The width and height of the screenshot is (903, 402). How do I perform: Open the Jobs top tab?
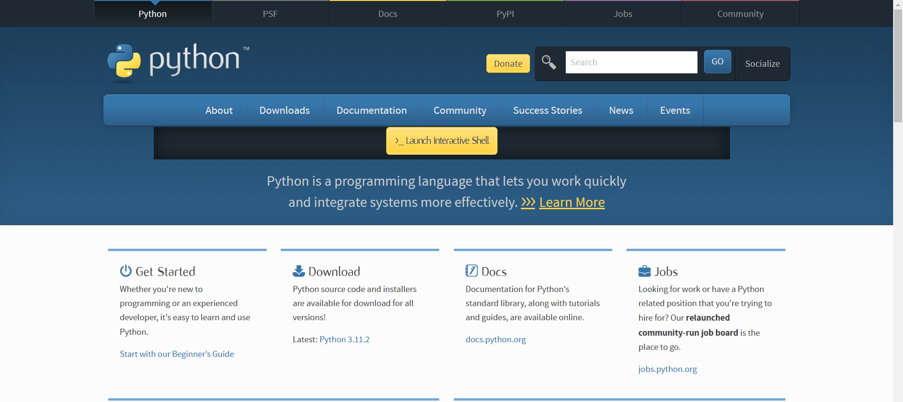point(623,14)
